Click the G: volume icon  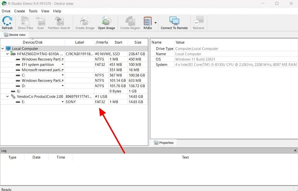click(13, 91)
